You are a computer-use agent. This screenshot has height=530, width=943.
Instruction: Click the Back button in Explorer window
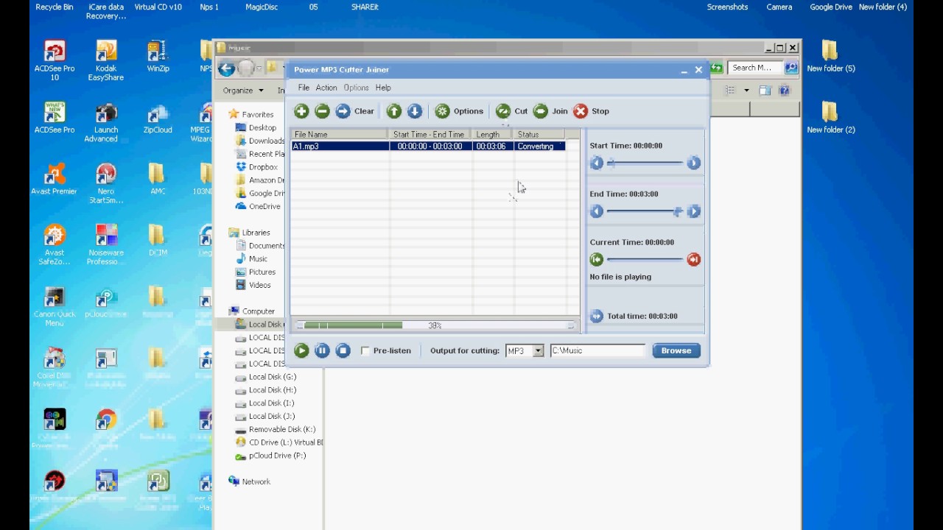pyautogui.click(x=227, y=68)
